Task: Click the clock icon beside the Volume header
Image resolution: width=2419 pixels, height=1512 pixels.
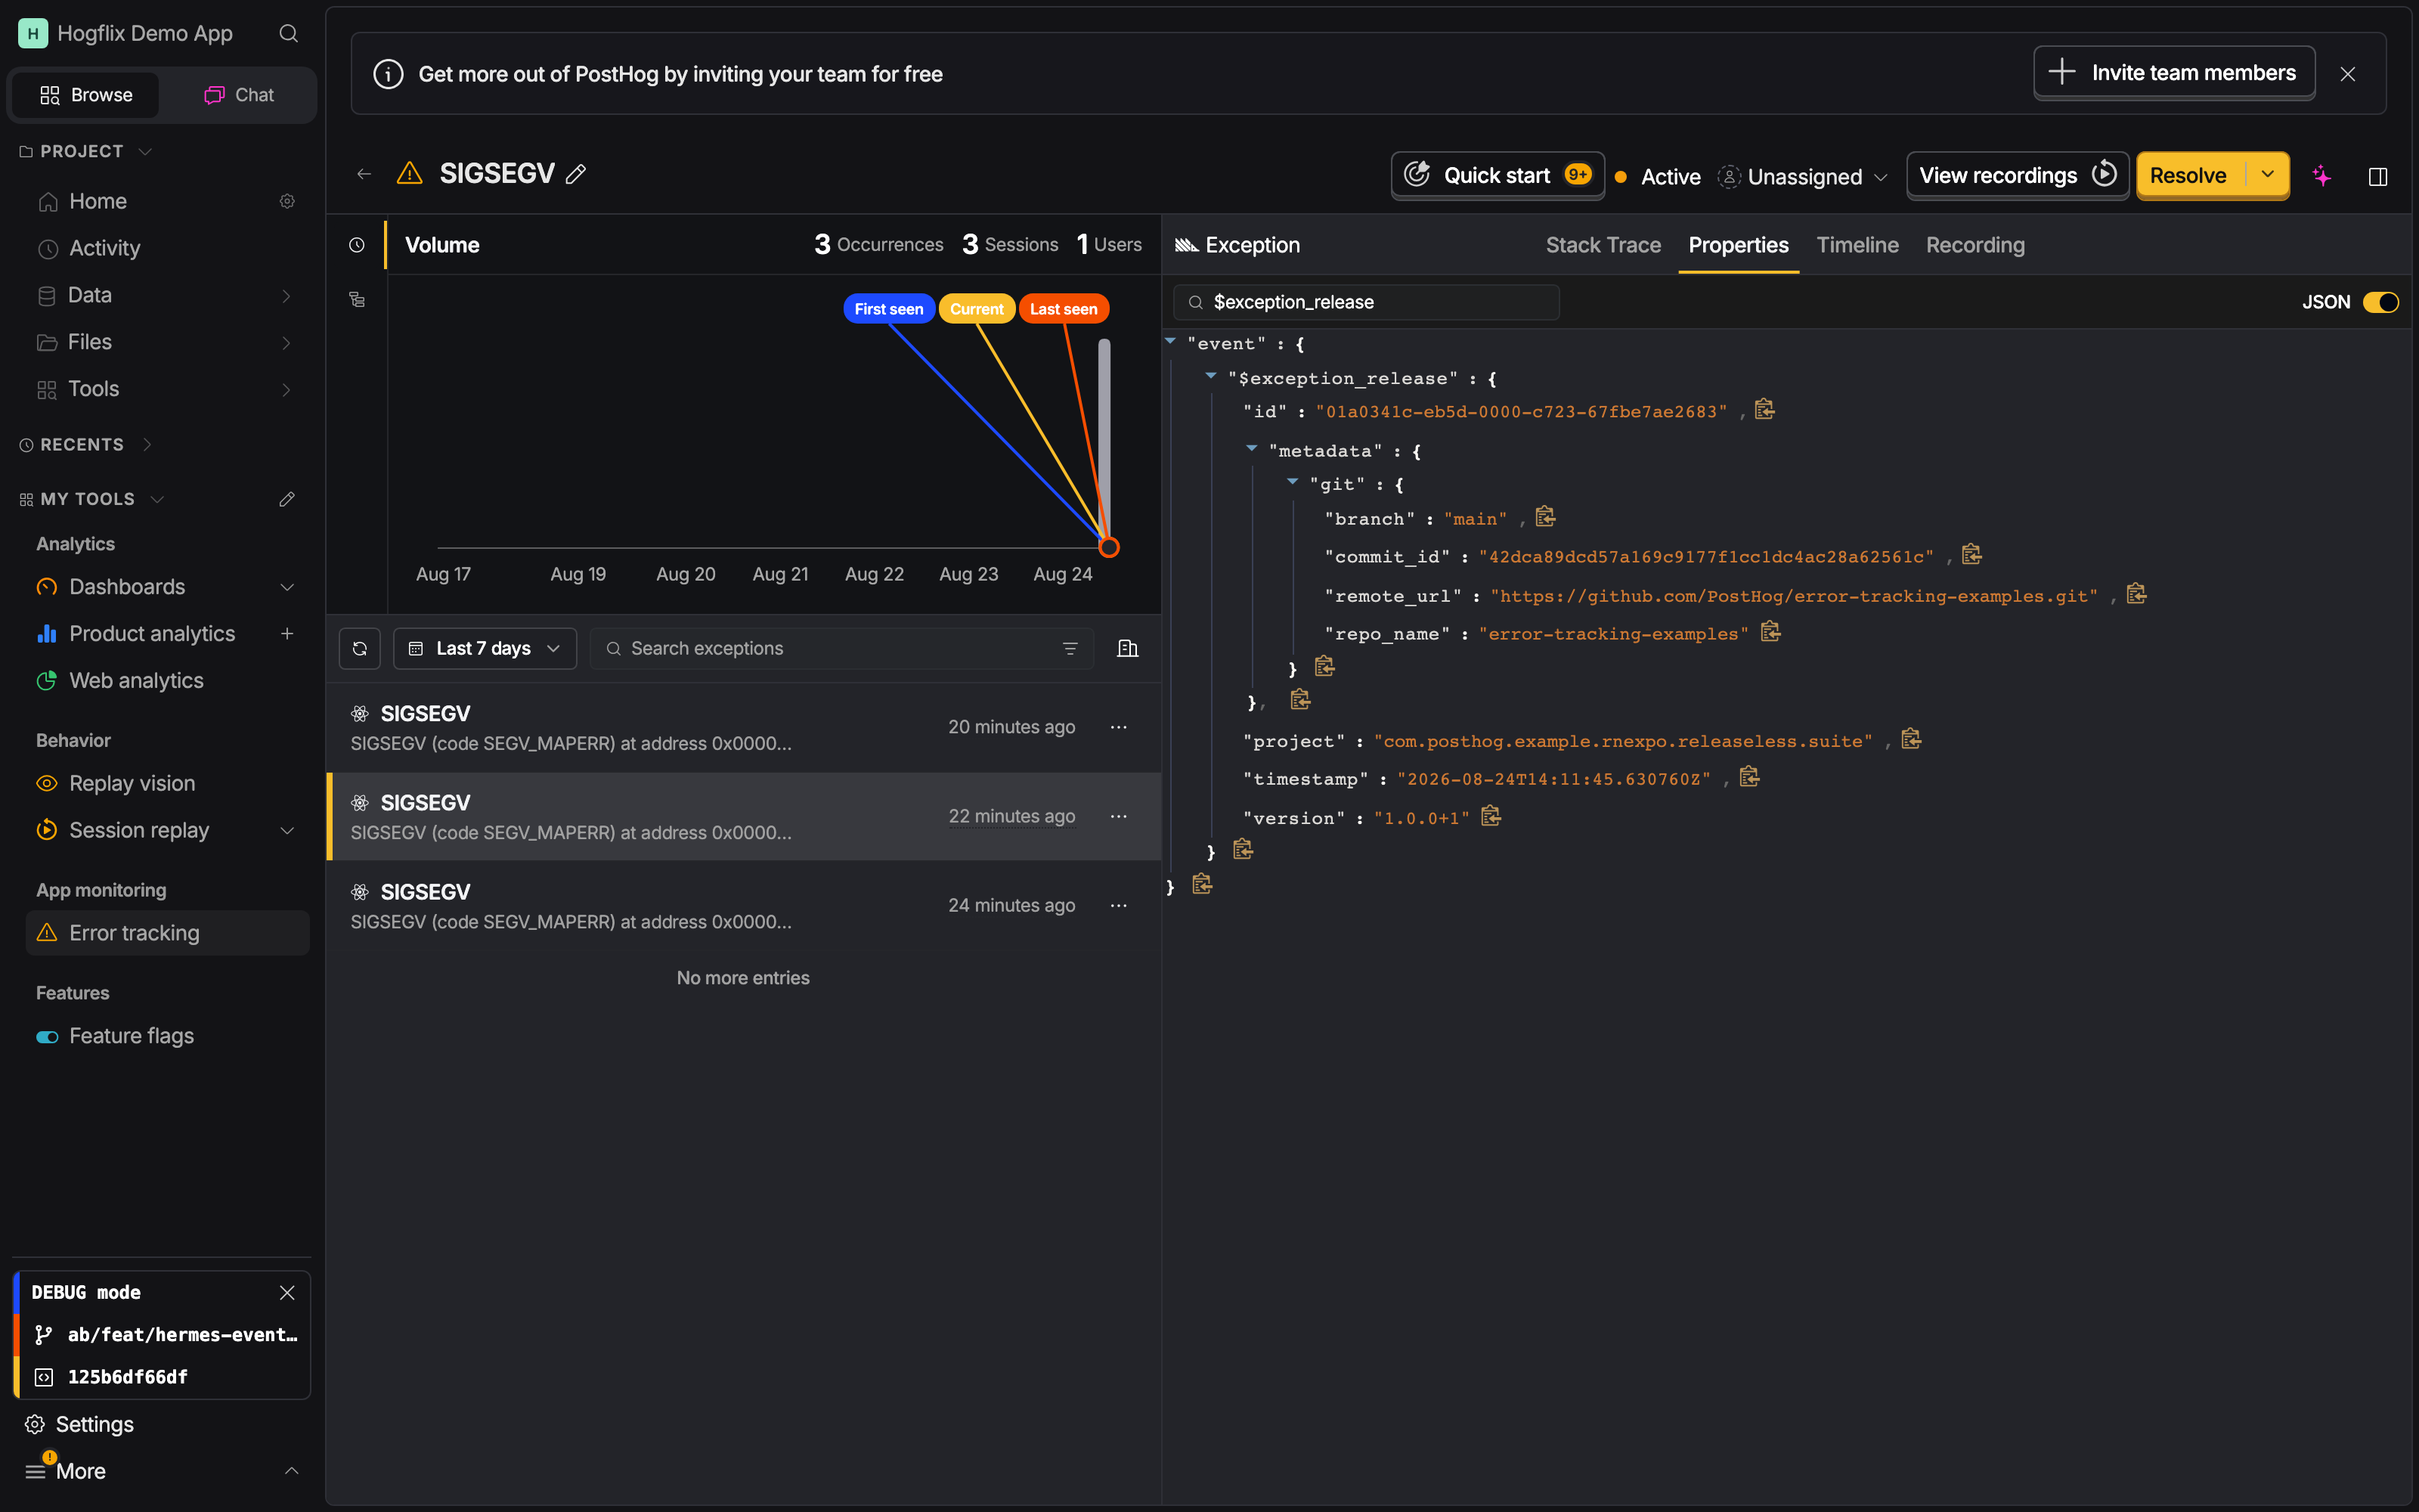Action: pyautogui.click(x=357, y=245)
